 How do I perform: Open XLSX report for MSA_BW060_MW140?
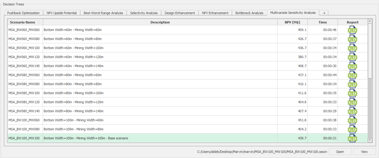[352, 66]
